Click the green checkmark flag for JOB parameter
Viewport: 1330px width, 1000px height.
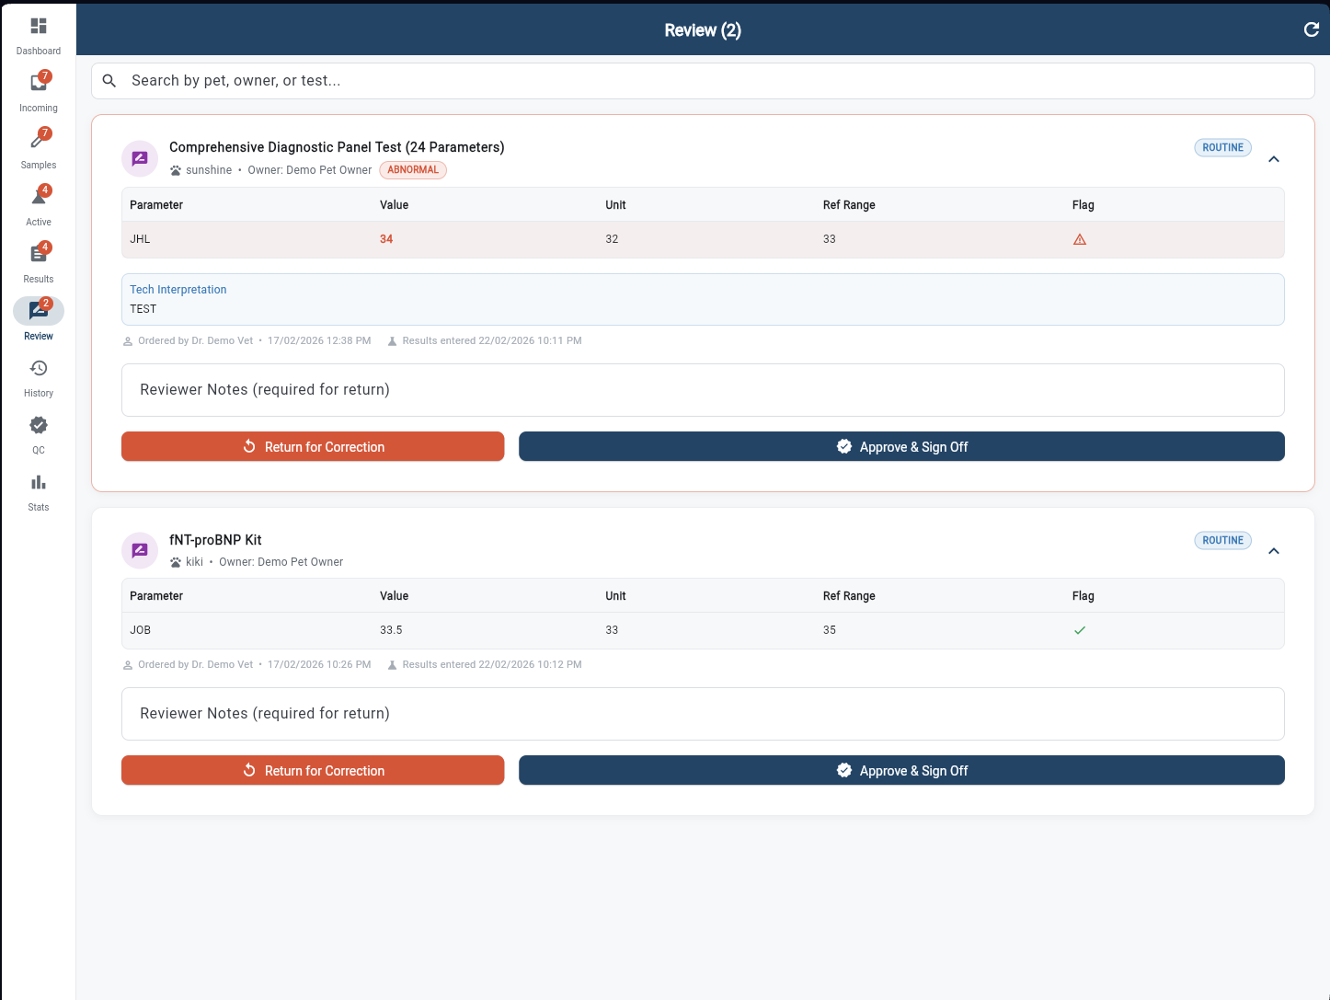click(1080, 631)
